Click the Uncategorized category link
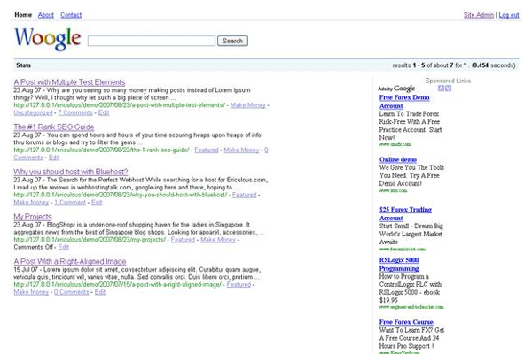 pyautogui.click(x=34, y=112)
